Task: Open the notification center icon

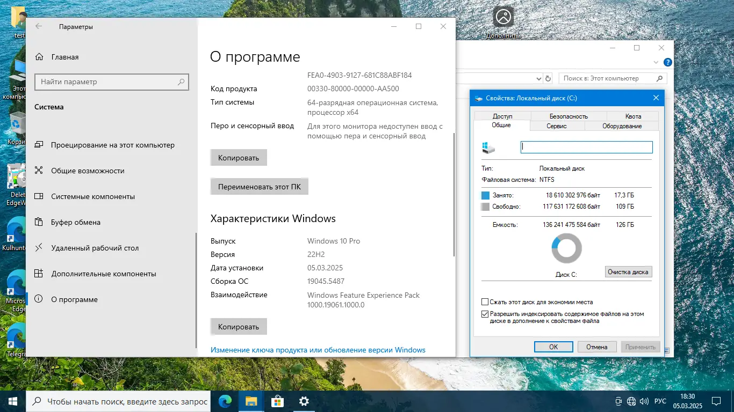Action: pyautogui.click(x=716, y=401)
